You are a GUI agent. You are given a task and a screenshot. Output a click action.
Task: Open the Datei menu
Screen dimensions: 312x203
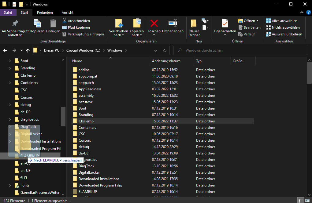click(x=8, y=13)
